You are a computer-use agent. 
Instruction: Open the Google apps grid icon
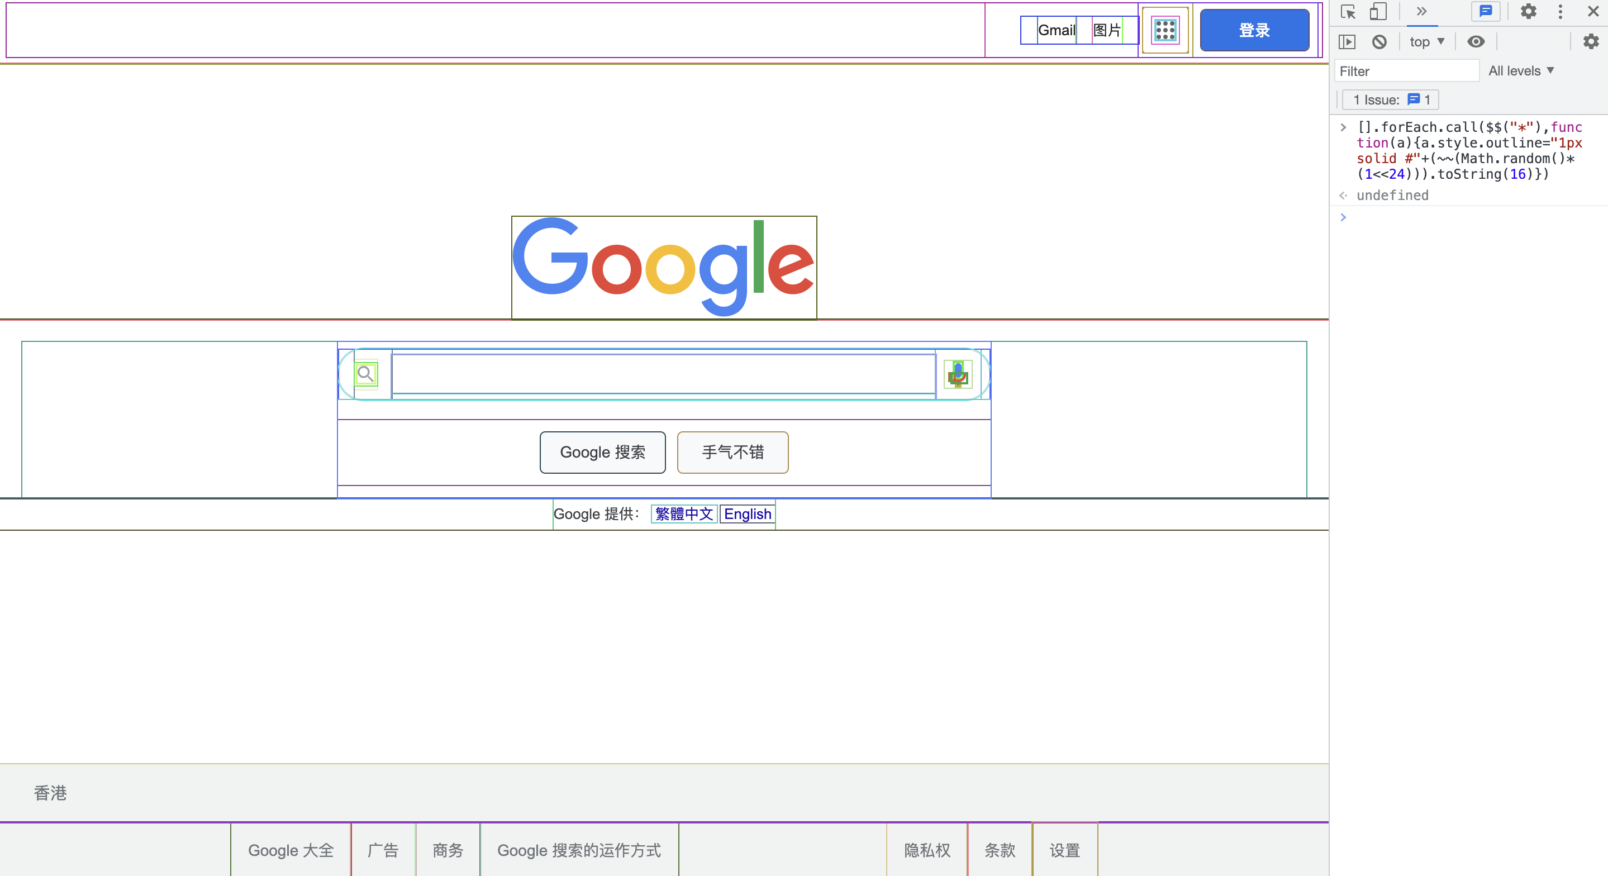click(x=1165, y=30)
